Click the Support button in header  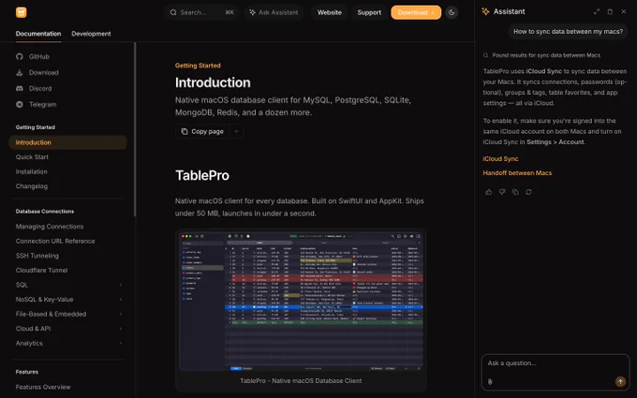pyautogui.click(x=369, y=12)
